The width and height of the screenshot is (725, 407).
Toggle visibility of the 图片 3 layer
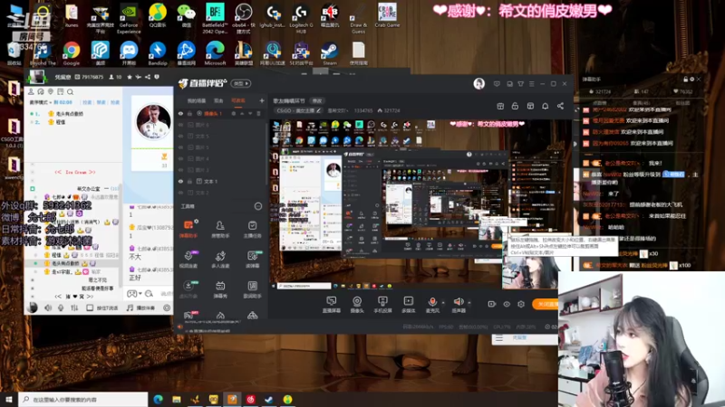(180, 170)
